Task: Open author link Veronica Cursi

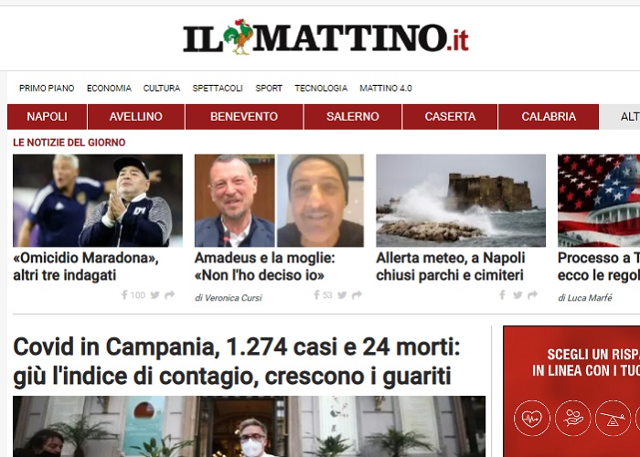Action: tap(229, 298)
